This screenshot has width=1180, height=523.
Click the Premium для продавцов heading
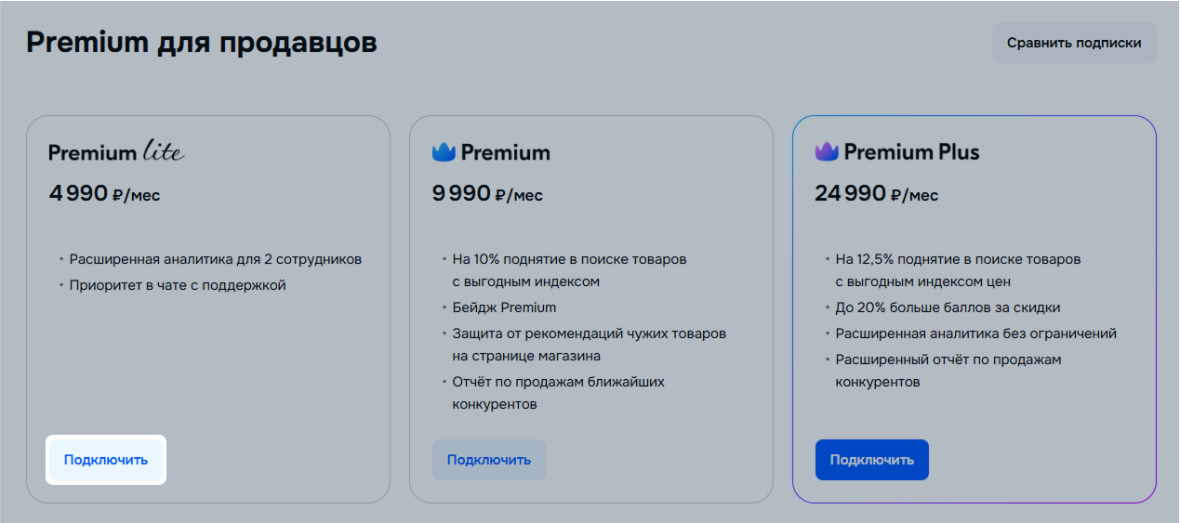[202, 43]
